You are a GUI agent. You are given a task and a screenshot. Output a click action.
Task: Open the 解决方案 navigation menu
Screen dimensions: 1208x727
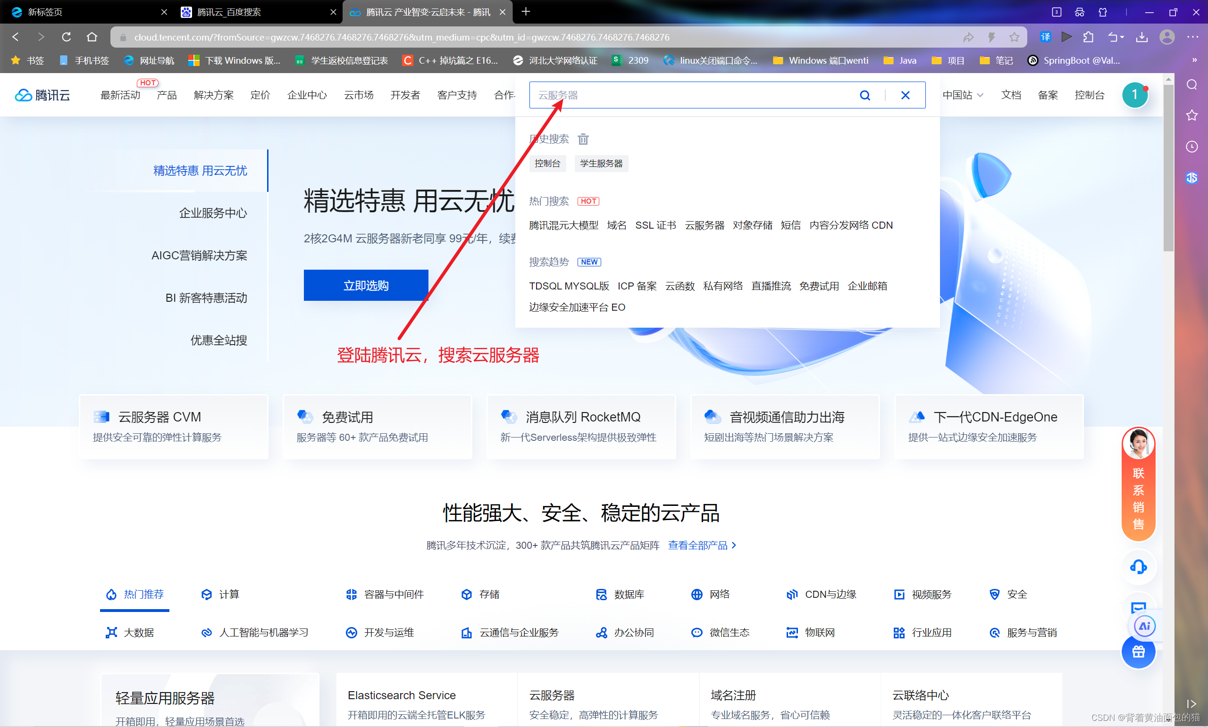[214, 95]
